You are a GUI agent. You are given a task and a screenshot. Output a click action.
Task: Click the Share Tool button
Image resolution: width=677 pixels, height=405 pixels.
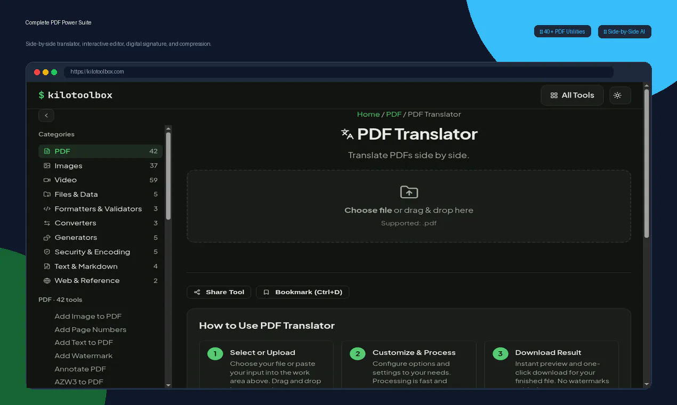[x=219, y=292]
